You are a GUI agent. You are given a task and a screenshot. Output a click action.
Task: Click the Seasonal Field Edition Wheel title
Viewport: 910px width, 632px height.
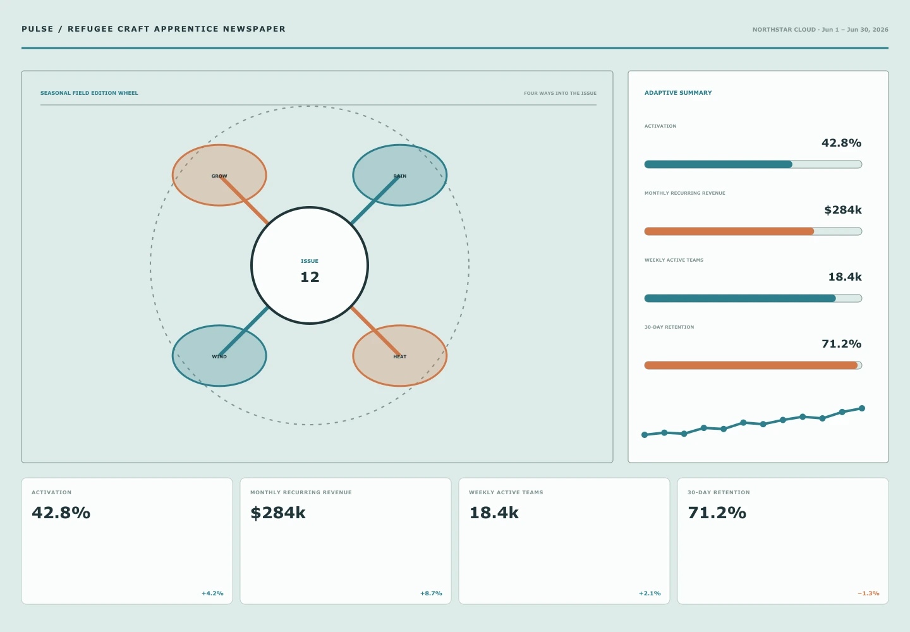(89, 93)
